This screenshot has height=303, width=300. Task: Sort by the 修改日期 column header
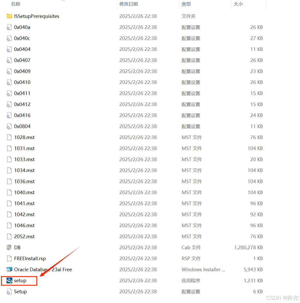coord(129,4)
